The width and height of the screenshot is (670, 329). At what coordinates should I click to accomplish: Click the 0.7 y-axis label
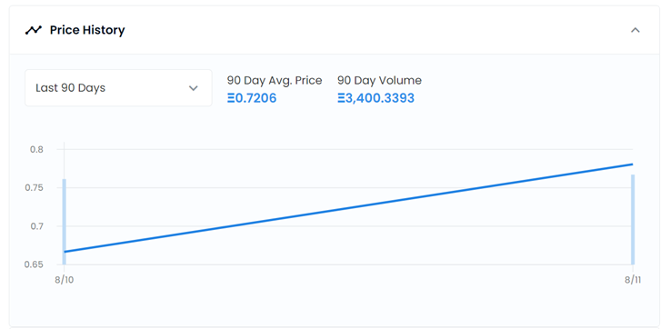click(x=36, y=226)
